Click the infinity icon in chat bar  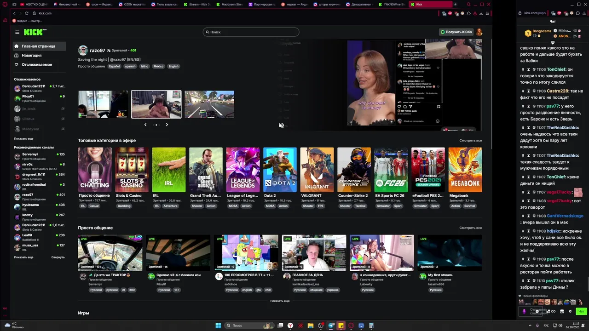(x=553, y=311)
